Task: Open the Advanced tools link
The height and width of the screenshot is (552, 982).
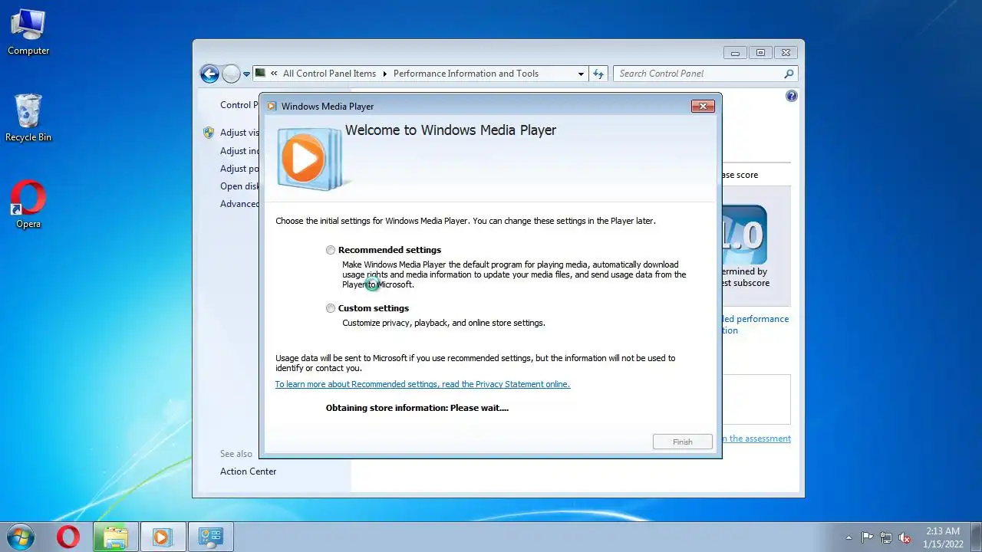Action: pyautogui.click(x=239, y=204)
